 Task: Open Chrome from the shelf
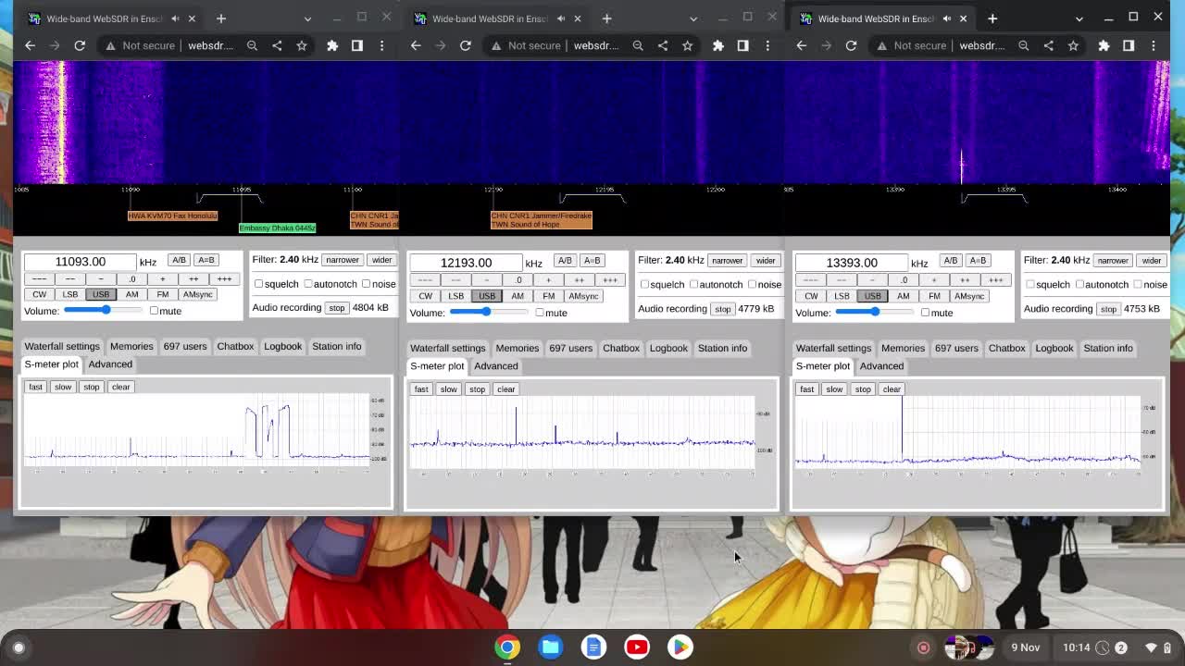(506, 647)
